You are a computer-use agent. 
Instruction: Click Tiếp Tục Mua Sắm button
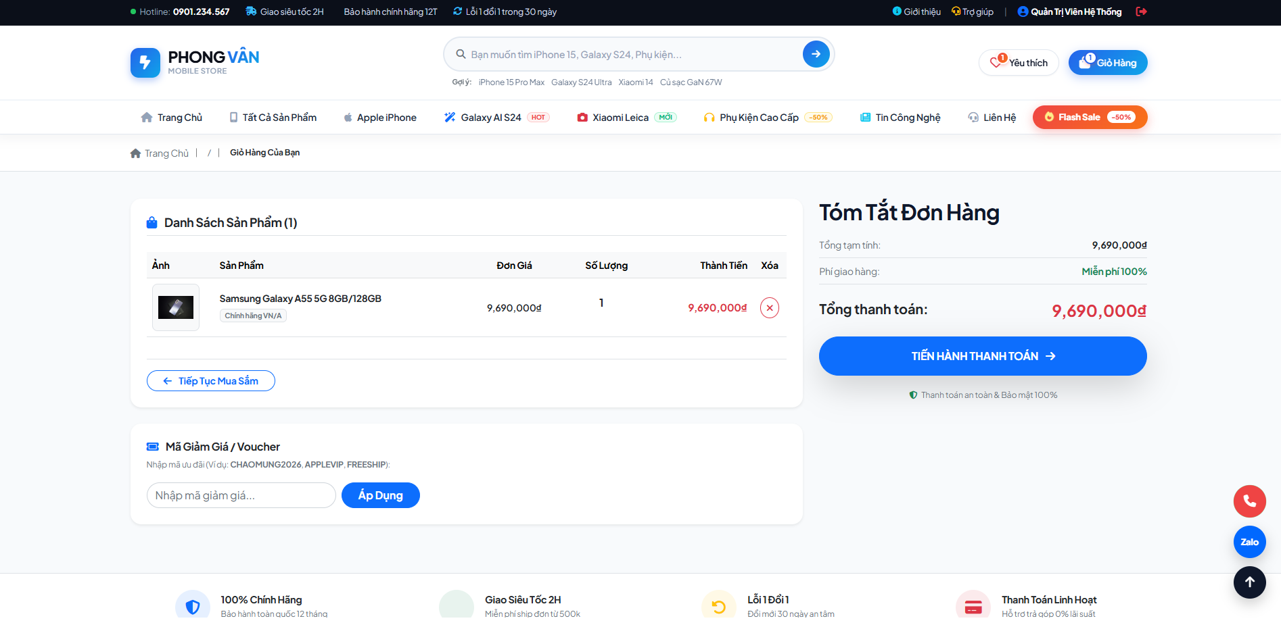211,381
